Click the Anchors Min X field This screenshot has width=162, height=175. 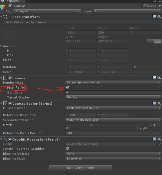(x=83, y=51)
